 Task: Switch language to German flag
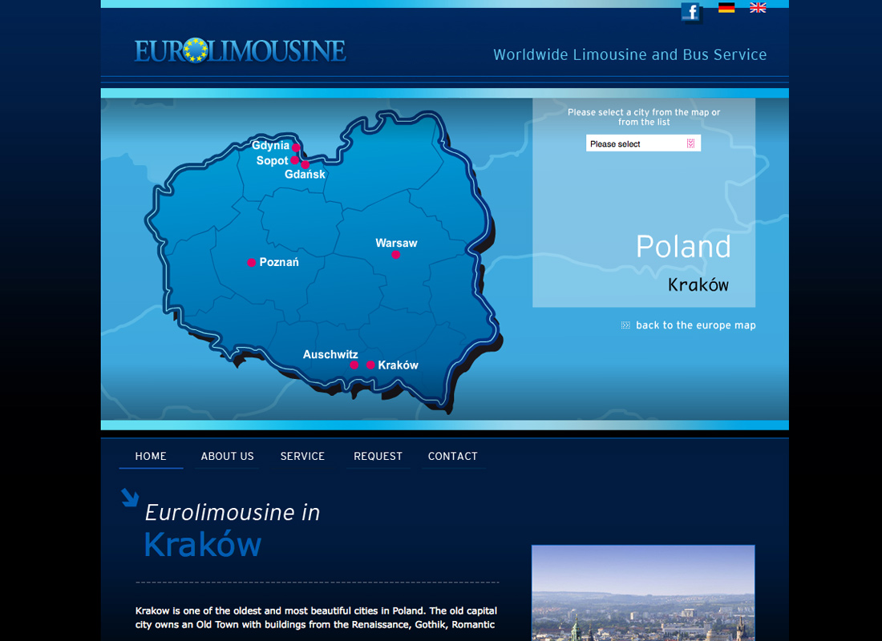(726, 7)
